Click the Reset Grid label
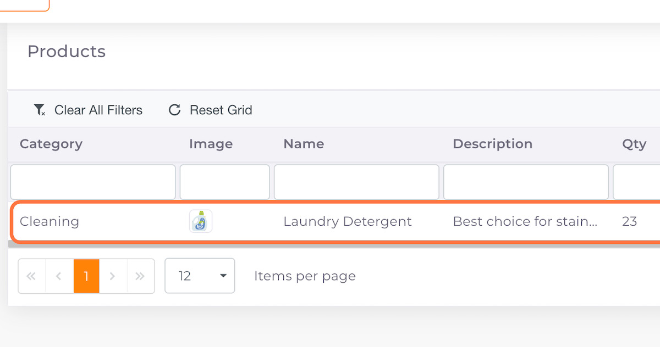 pyautogui.click(x=221, y=110)
